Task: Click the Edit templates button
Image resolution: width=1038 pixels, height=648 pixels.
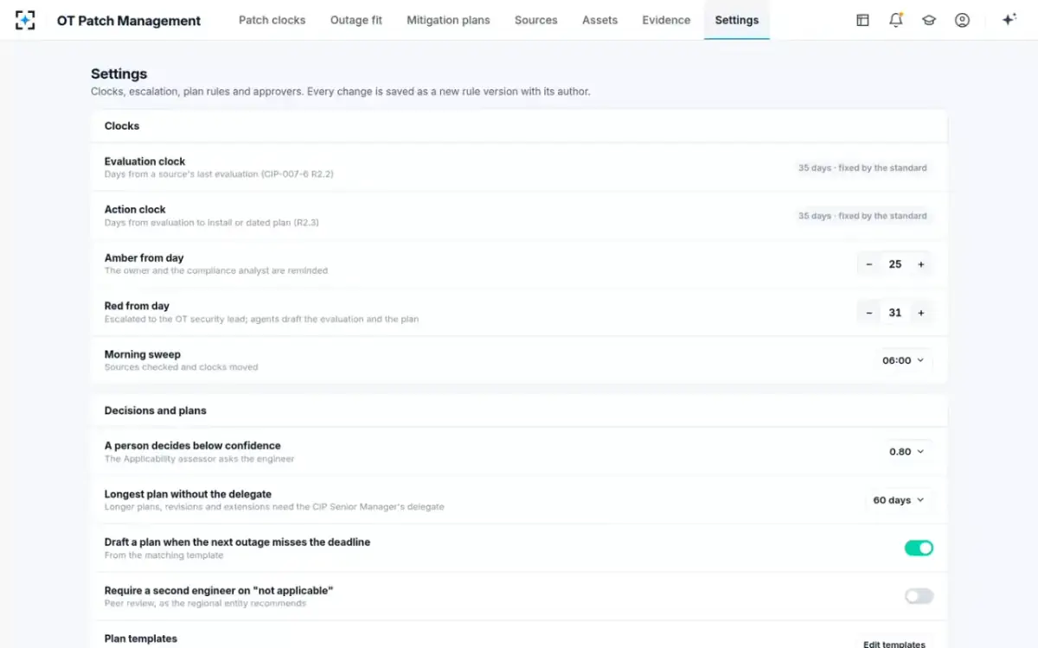Action: point(894,644)
